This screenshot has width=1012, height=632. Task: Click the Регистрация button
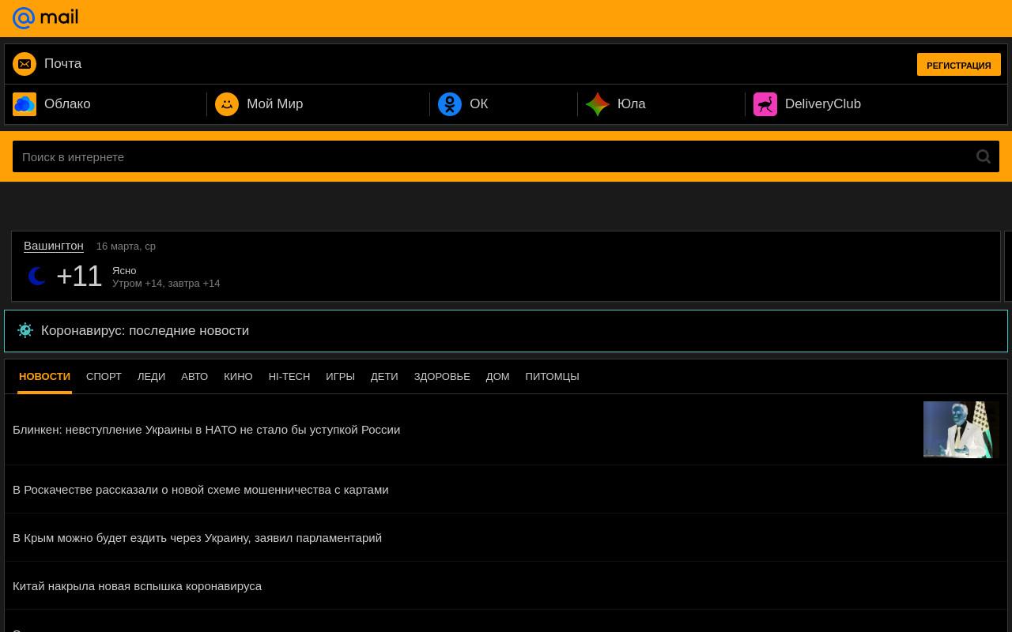click(x=959, y=65)
